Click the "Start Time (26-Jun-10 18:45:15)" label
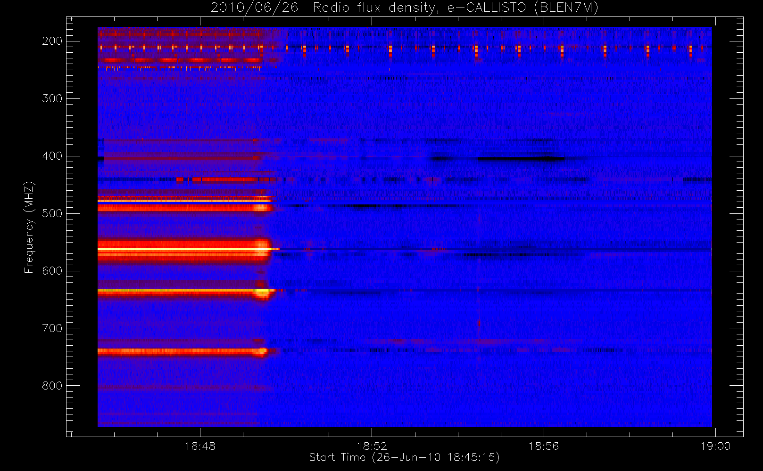Screen dimensions: 763x471 pos(404,457)
